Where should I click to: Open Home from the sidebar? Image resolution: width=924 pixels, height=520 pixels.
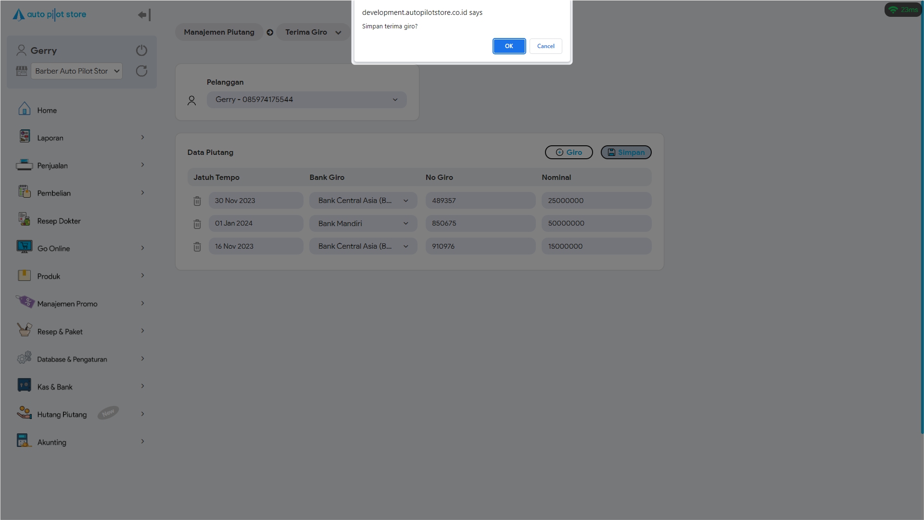click(47, 110)
